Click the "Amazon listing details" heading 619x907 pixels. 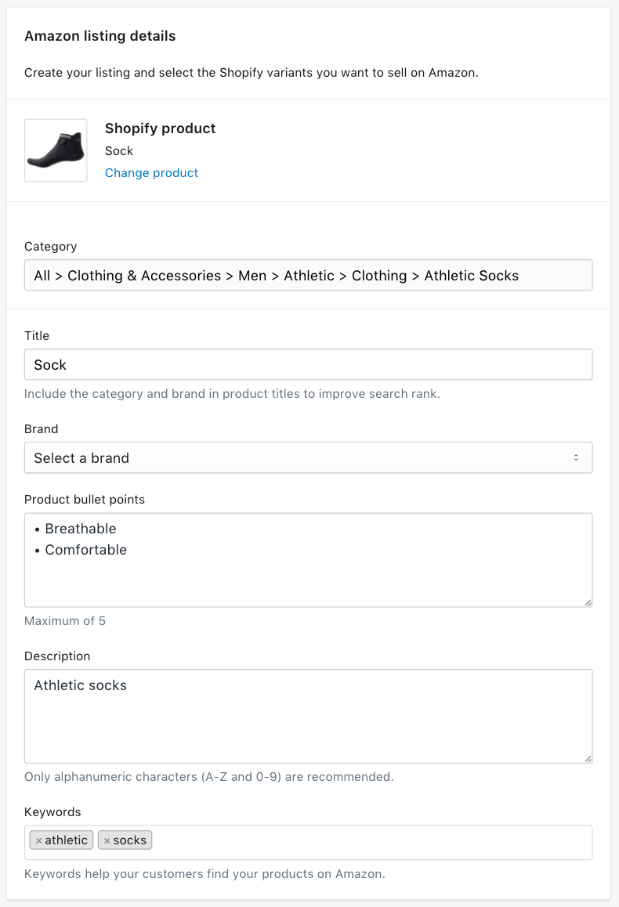click(x=100, y=36)
